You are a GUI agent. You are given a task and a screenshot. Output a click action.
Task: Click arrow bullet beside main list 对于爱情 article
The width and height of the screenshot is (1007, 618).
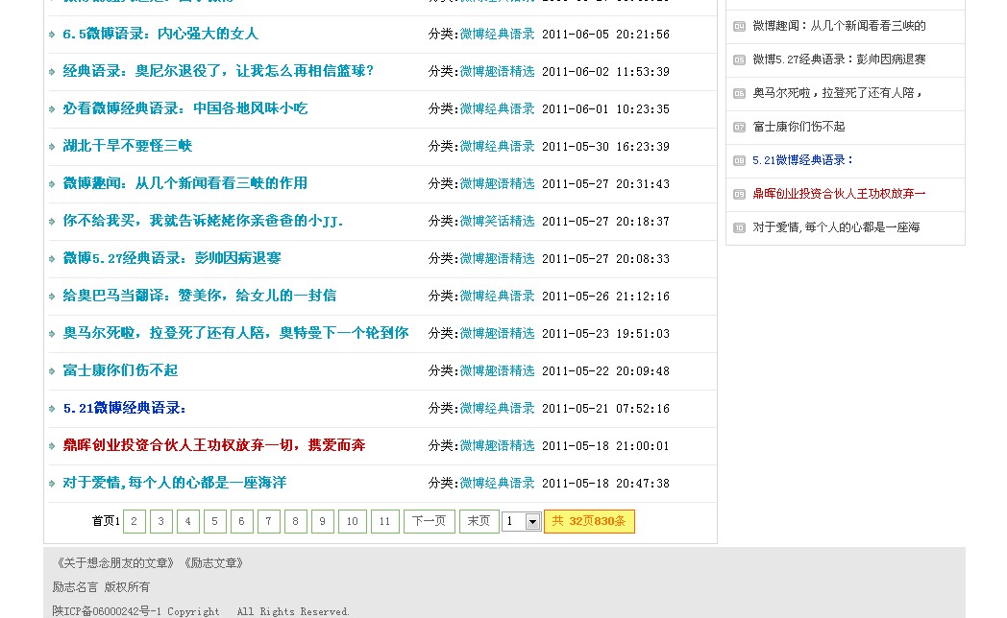[52, 483]
